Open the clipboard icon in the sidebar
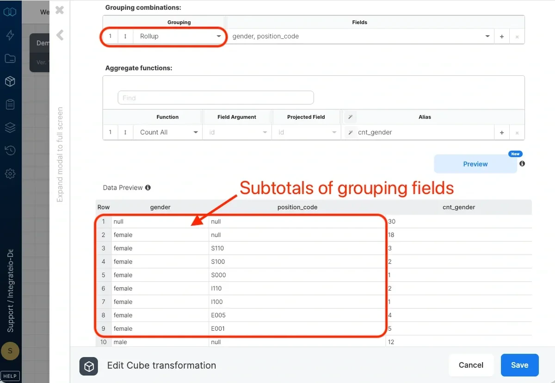This screenshot has height=383, width=555. [x=10, y=104]
